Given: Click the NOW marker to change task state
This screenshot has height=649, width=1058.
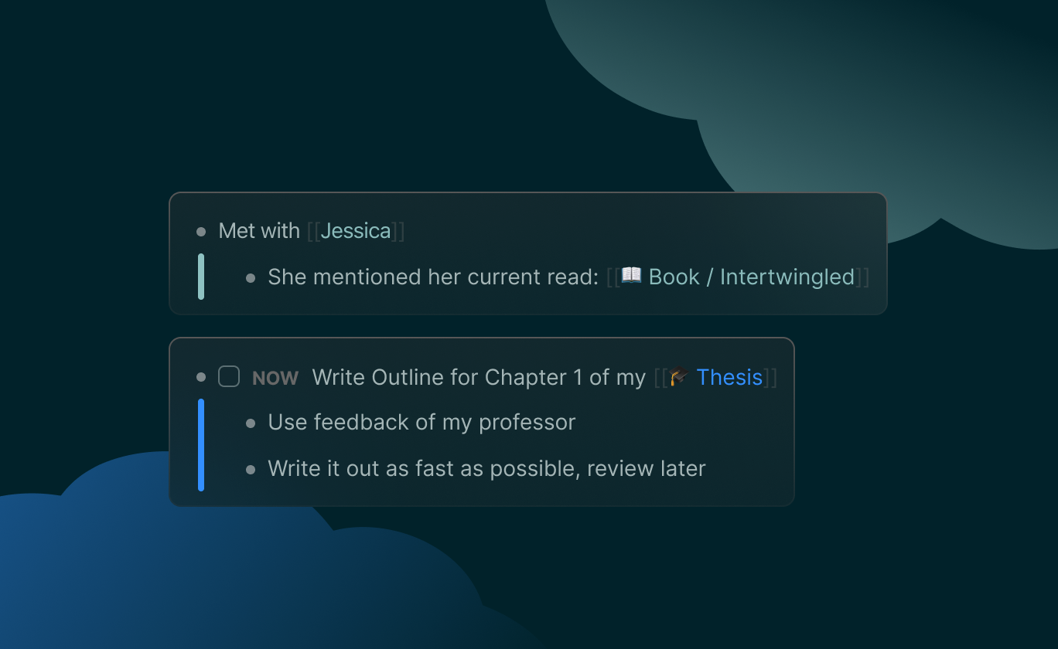Looking at the screenshot, I should 275,378.
